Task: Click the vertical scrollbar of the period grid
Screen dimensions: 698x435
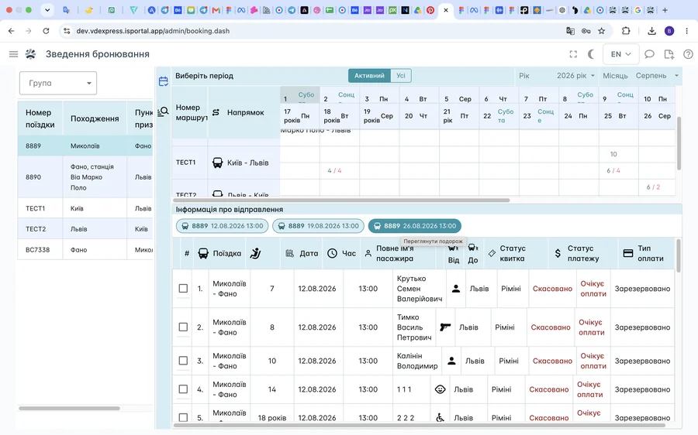Action: pos(679,143)
